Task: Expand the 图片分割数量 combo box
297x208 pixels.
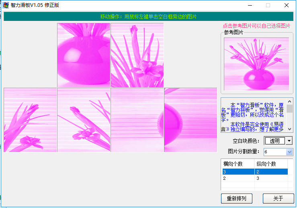Action: click(x=289, y=152)
